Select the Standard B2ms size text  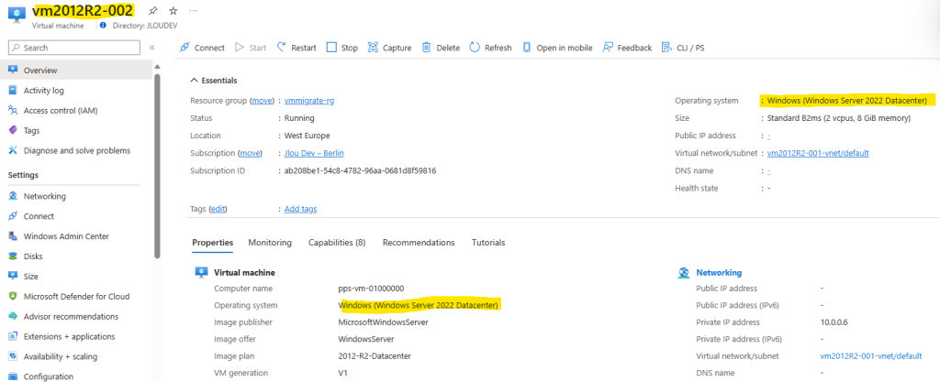pyautogui.click(x=839, y=118)
